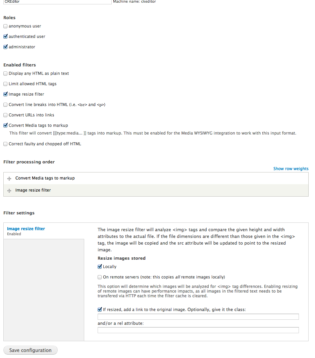Disable the Image resize filter checkbox

[x=5, y=94]
